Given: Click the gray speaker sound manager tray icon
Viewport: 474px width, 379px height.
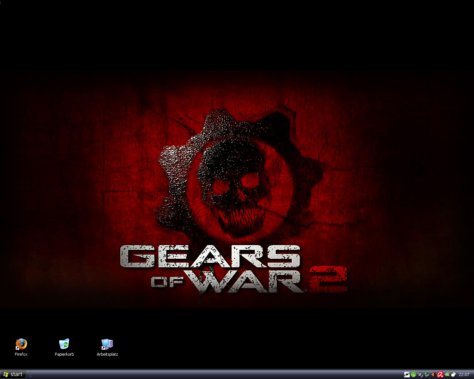Looking at the screenshot, I should [x=420, y=375].
